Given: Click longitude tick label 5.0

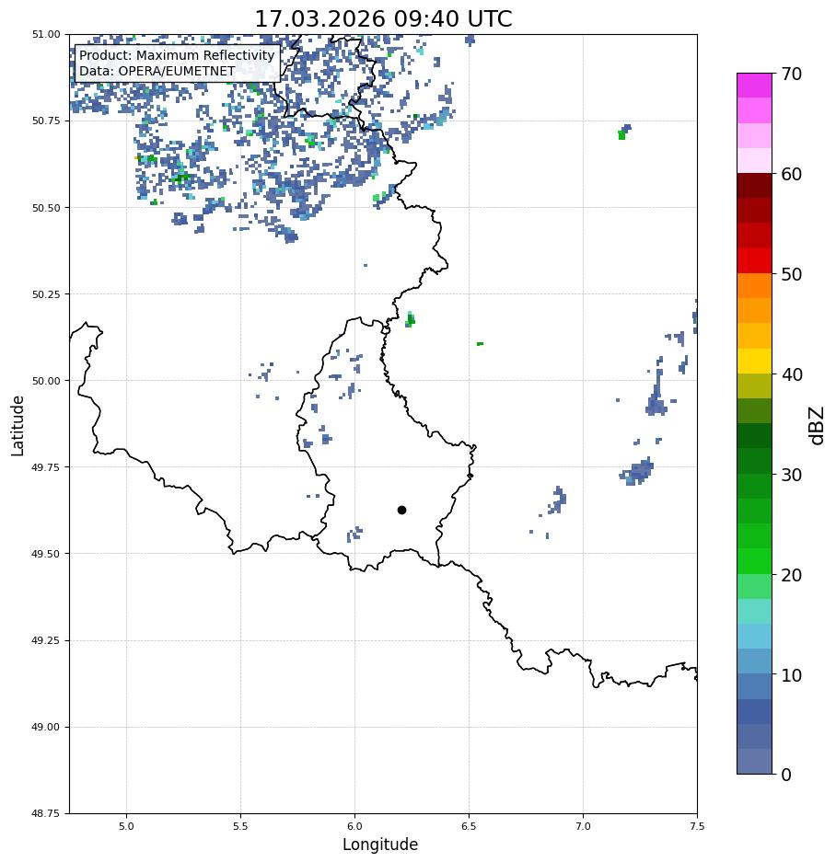Looking at the screenshot, I should [x=126, y=826].
